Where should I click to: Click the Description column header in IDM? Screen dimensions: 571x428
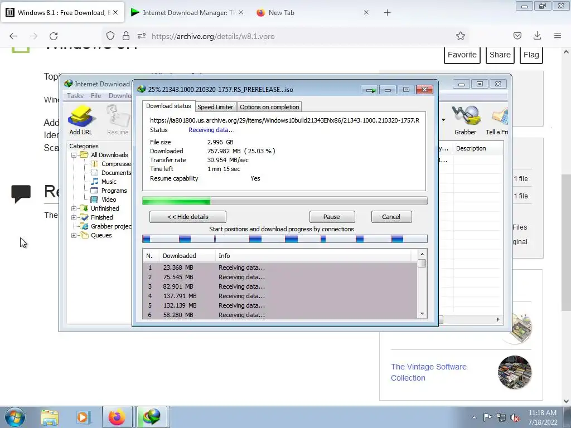pos(478,148)
